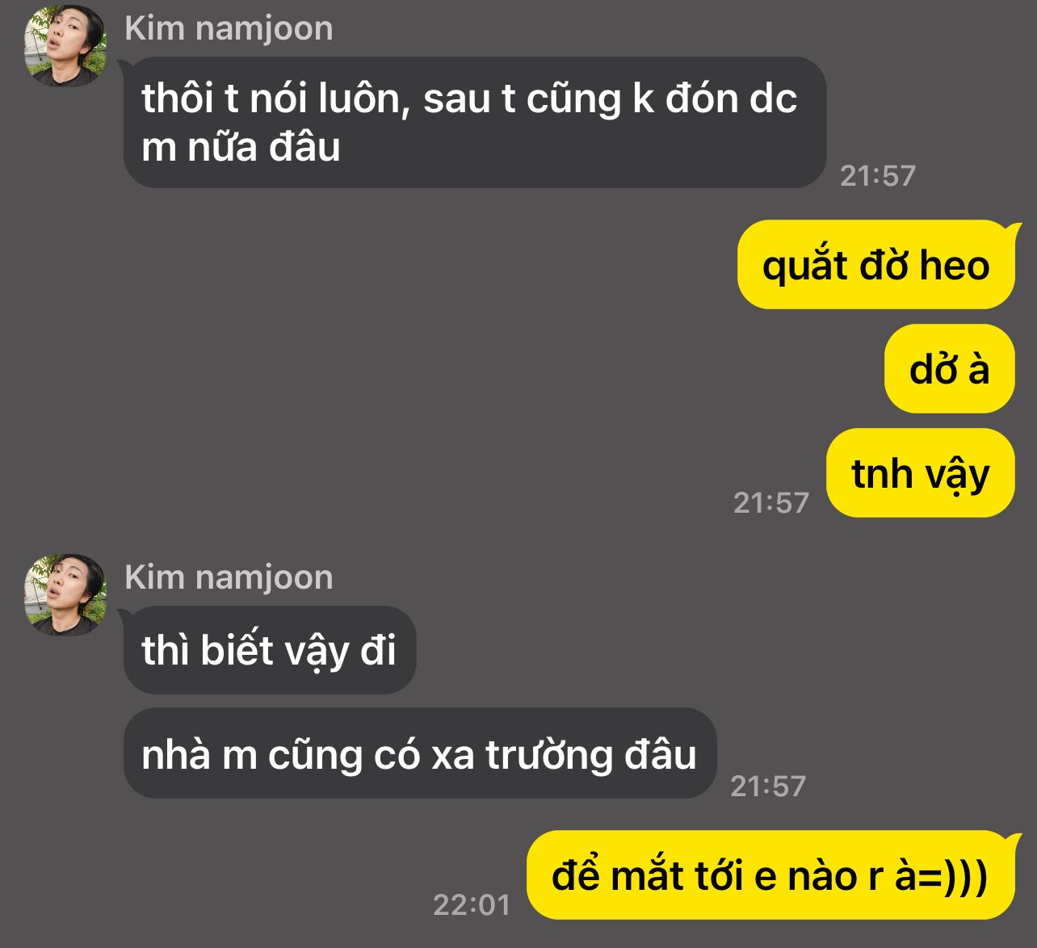1037x948 pixels.
Task: Click 'm nữa đâu' line in first message
Action: pyautogui.click(x=241, y=147)
